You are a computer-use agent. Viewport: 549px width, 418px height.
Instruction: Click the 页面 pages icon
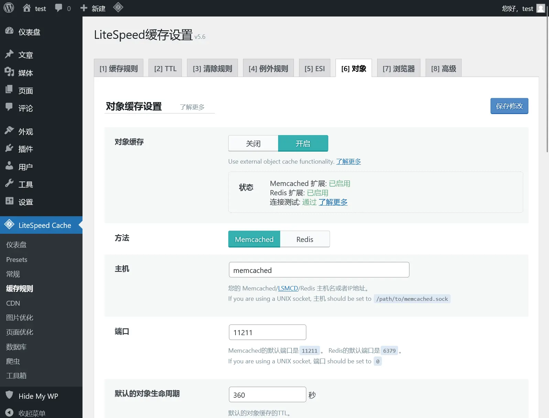click(9, 90)
